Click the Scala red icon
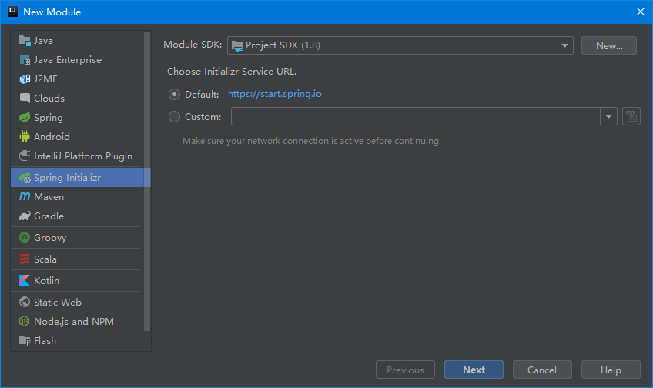This screenshot has width=653, height=388. 25,259
